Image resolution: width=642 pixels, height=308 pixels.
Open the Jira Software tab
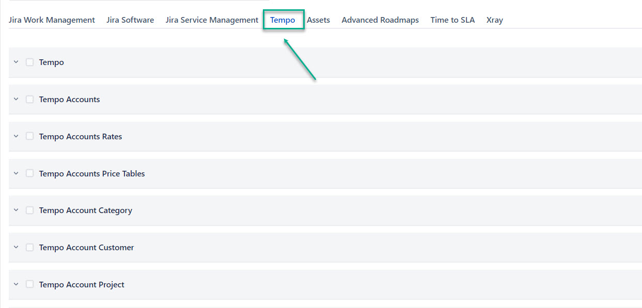click(130, 20)
